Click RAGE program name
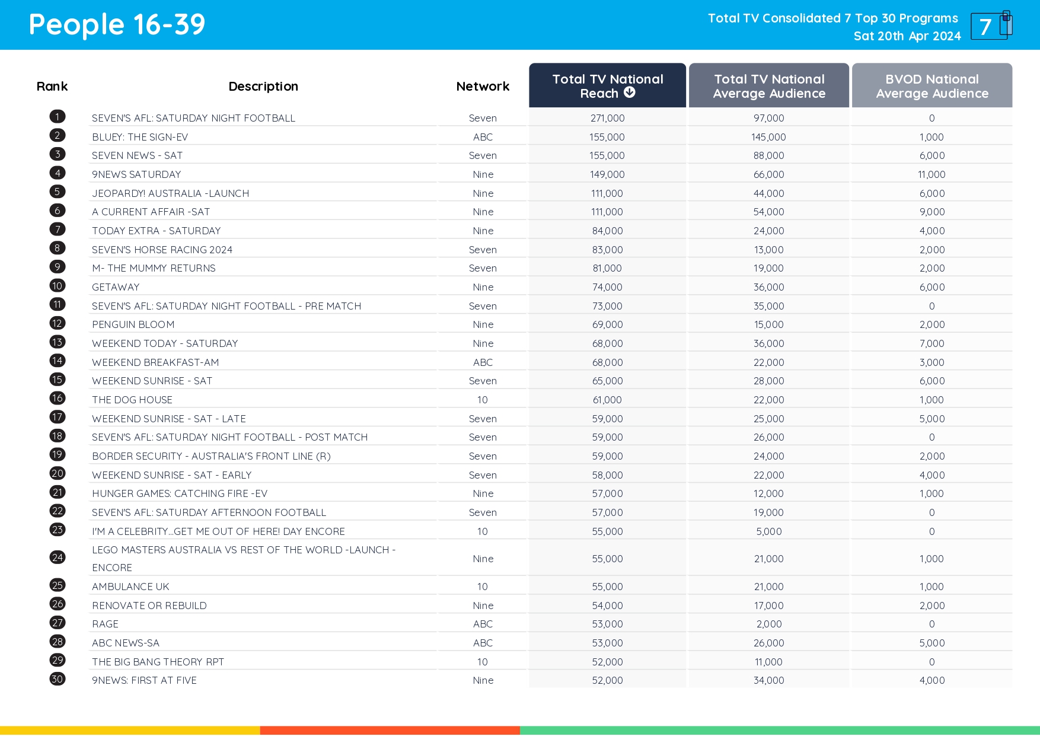1040x736 pixels. pos(106,625)
